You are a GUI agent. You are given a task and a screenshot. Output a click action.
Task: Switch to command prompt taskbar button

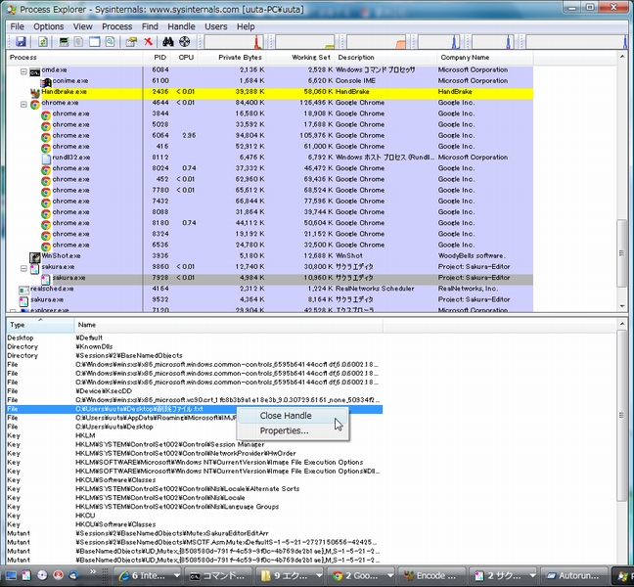click(x=220, y=575)
